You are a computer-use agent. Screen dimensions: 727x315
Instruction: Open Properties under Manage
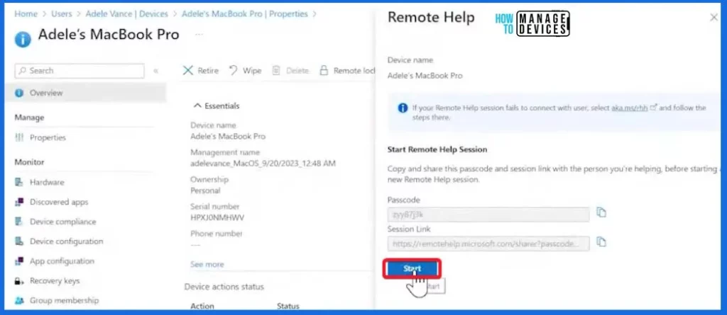(x=48, y=138)
